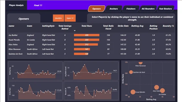Viewport: 182px width, 102px height.
Task: Sort by Batting Avg column header
Action: [137, 26]
